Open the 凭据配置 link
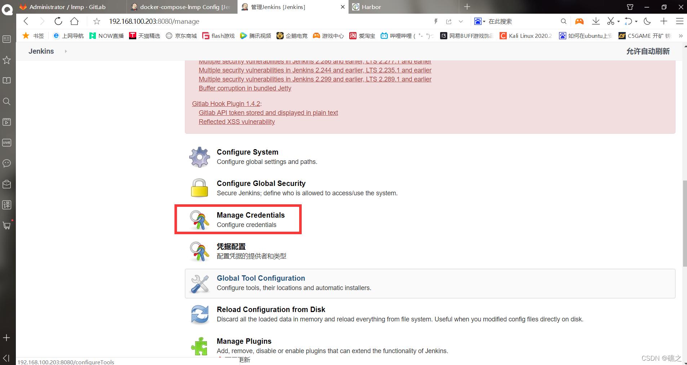The image size is (687, 365). [x=231, y=246]
